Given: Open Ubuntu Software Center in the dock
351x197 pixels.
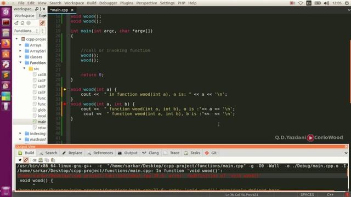Looking at the screenshot, I should [6, 54].
